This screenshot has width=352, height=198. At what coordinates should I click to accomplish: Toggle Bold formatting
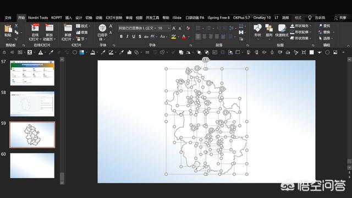121,36
